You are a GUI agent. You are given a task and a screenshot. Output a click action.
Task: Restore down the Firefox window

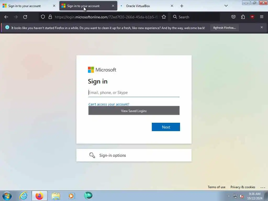(x=255, y=3)
